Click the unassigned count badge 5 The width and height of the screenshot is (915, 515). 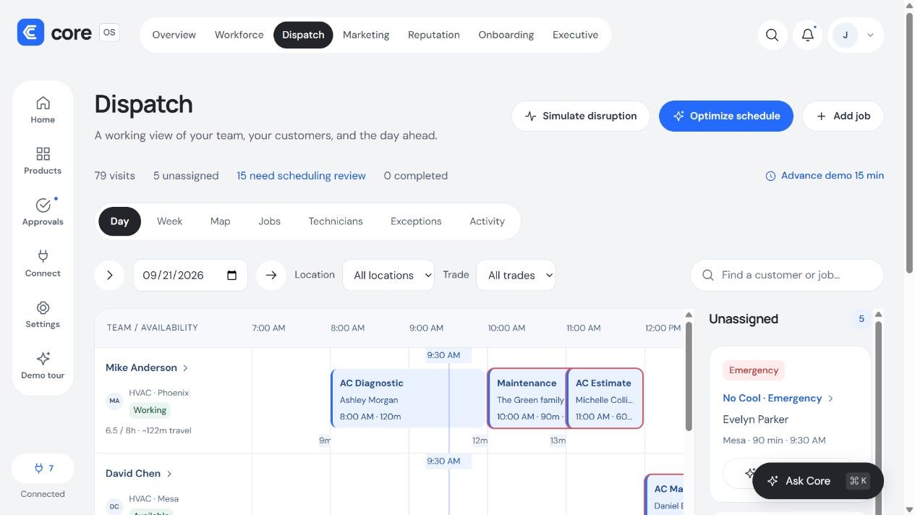[x=861, y=319]
